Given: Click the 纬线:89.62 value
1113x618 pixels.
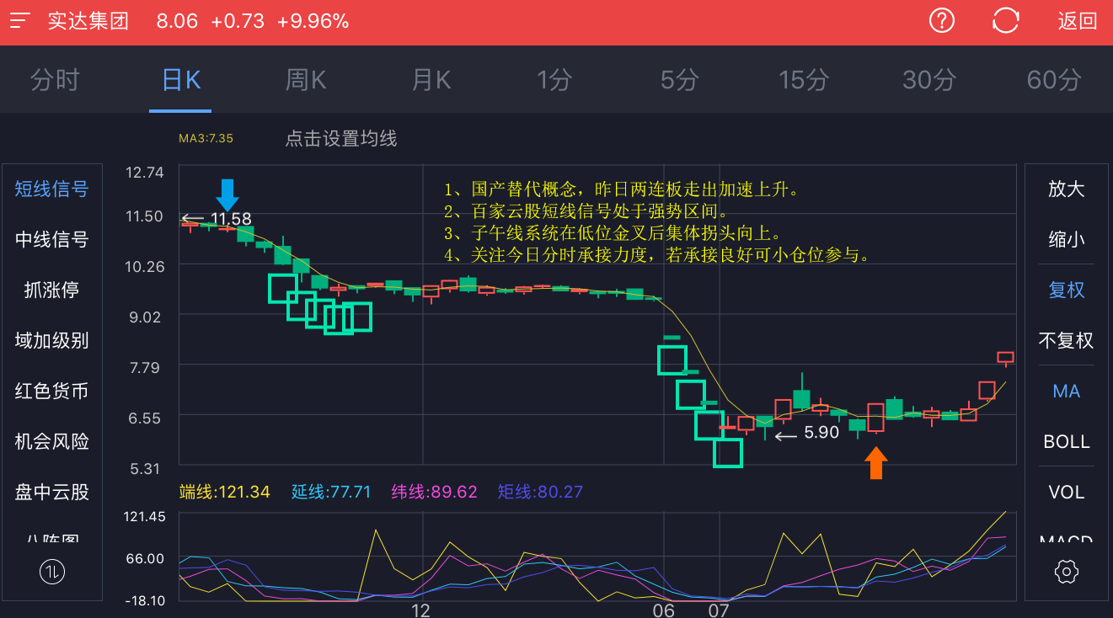Looking at the screenshot, I should (435, 492).
